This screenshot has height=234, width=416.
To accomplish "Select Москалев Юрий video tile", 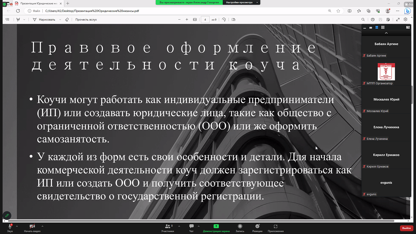I will point(386,100).
